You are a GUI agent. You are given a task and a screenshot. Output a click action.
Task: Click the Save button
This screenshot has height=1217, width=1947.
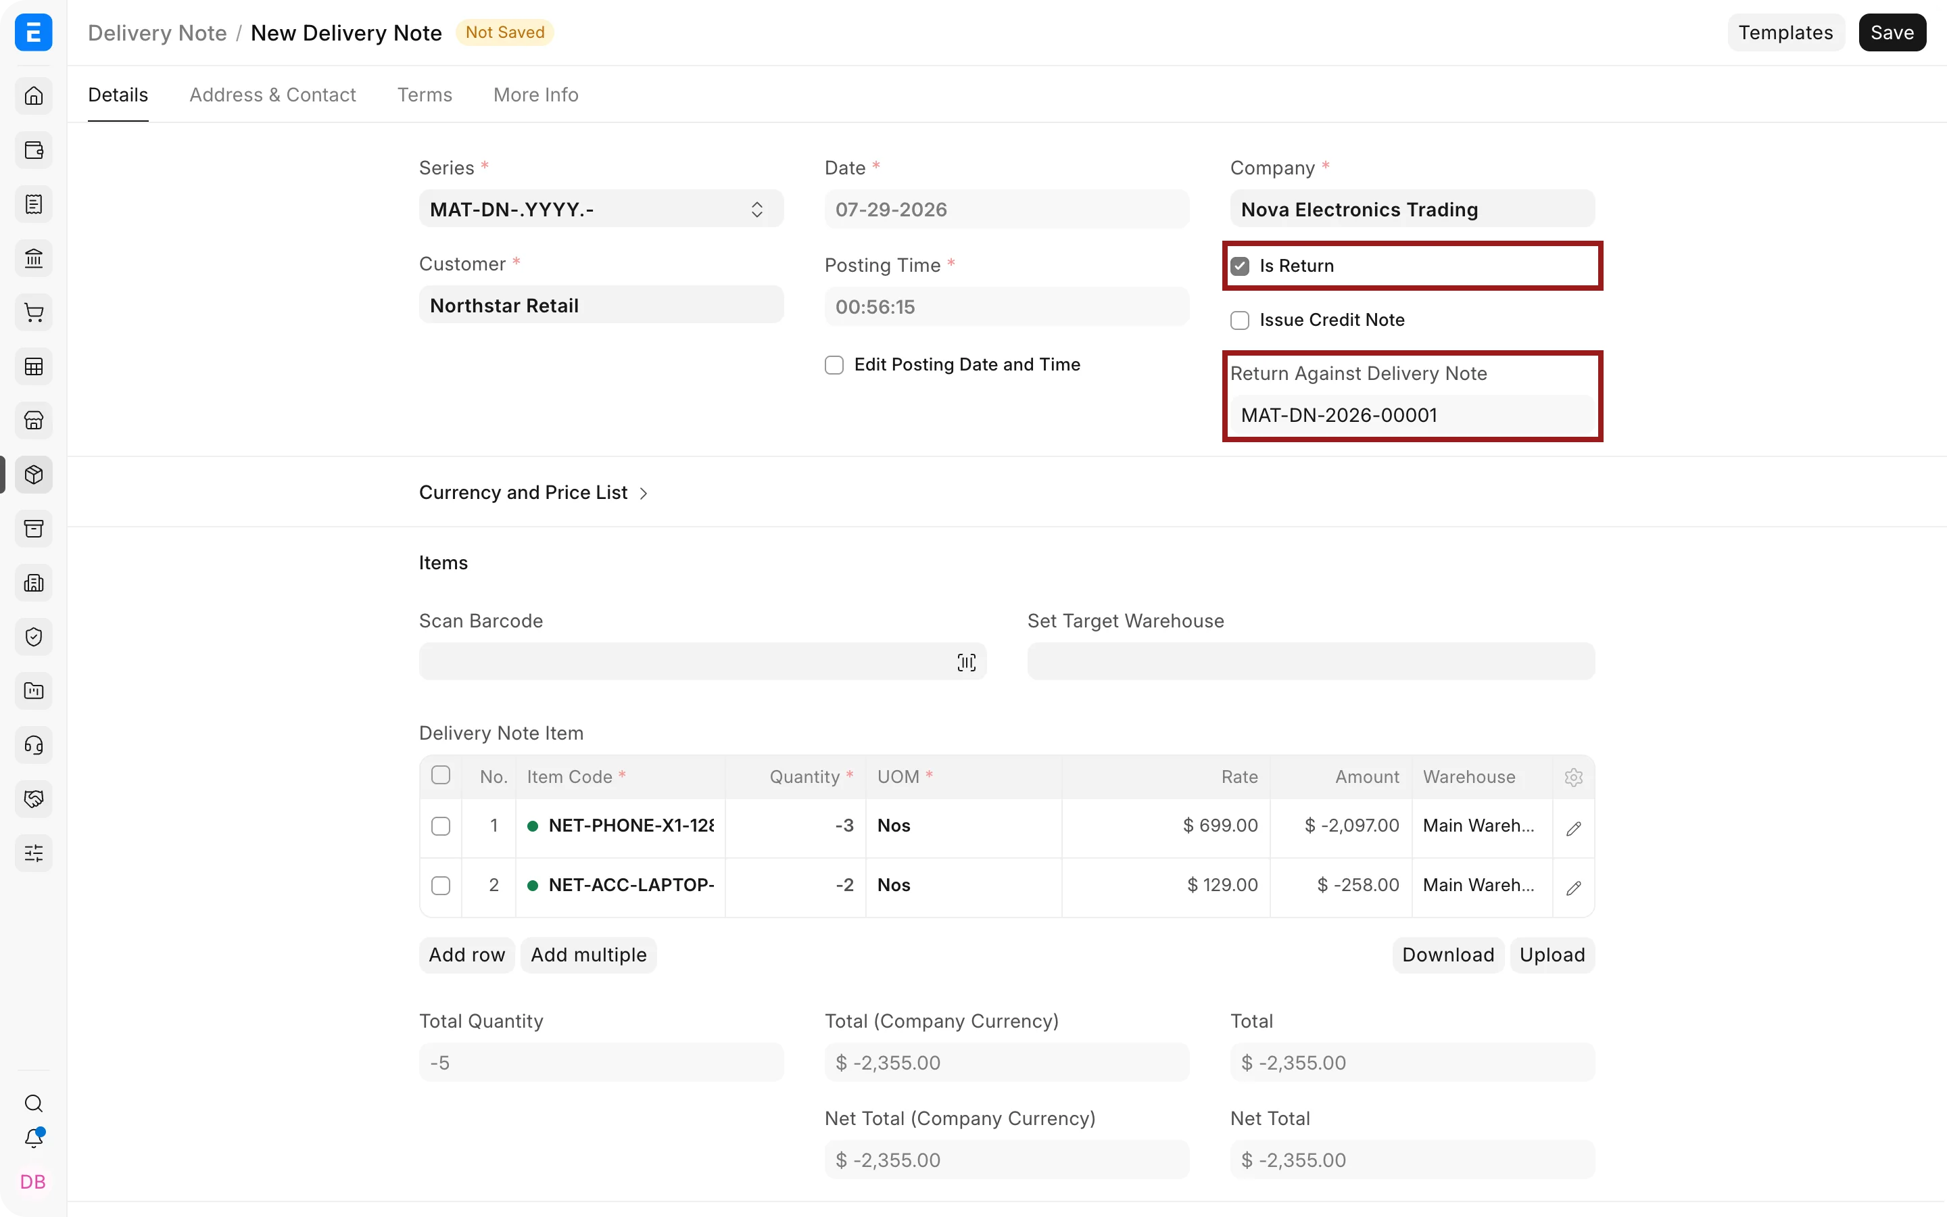(1892, 33)
